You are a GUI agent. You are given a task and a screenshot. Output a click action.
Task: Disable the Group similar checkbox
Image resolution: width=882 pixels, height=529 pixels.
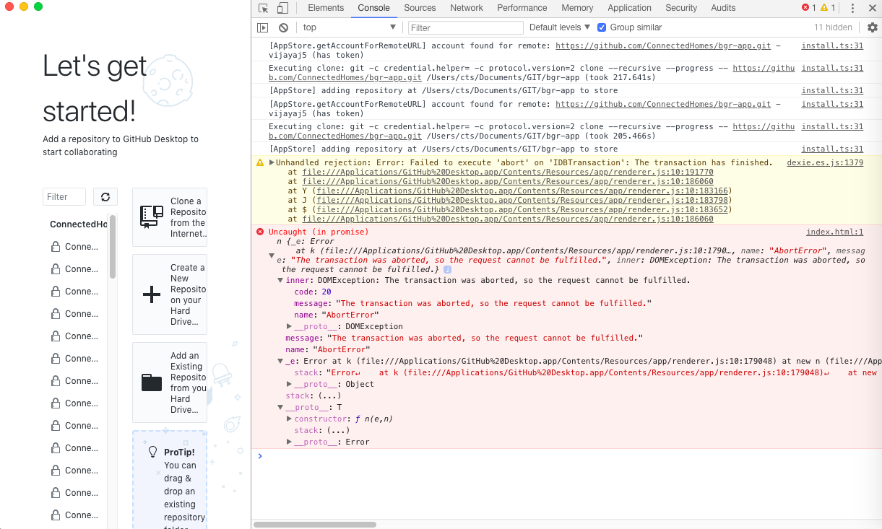(602, 27)
